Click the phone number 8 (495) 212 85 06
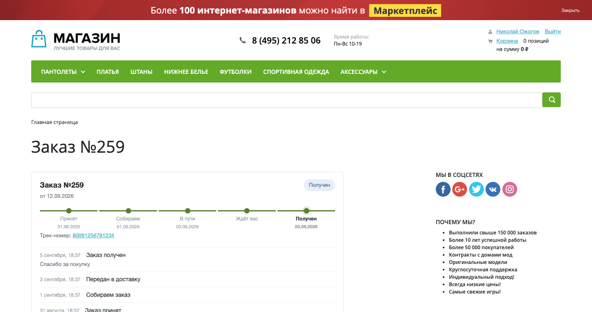The width and height of the screenshot is (592, 312). (286, 40)
